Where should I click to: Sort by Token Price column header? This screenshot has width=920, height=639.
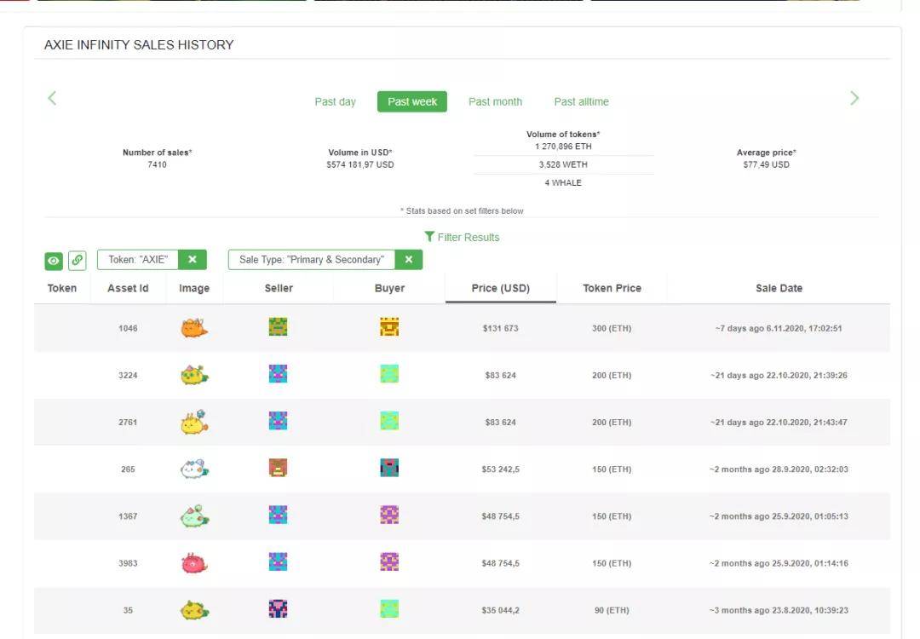coord(612,288)
